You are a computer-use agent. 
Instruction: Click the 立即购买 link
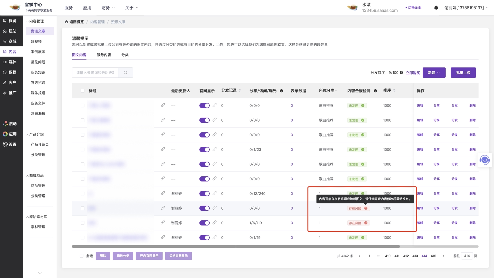click(x=413, y=73)
